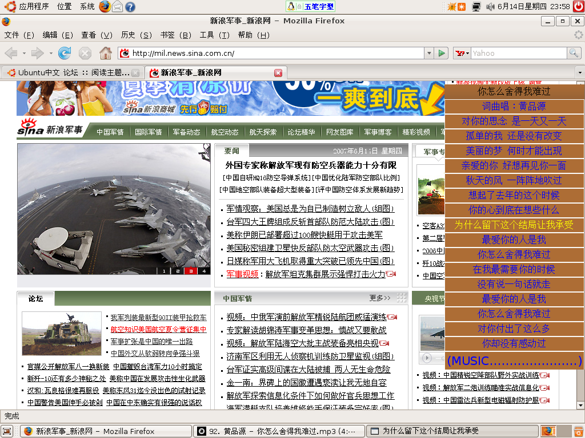The image size is (585, 438).
Task: Click the Firefox back arrow button
Action: tap(11, 53)
